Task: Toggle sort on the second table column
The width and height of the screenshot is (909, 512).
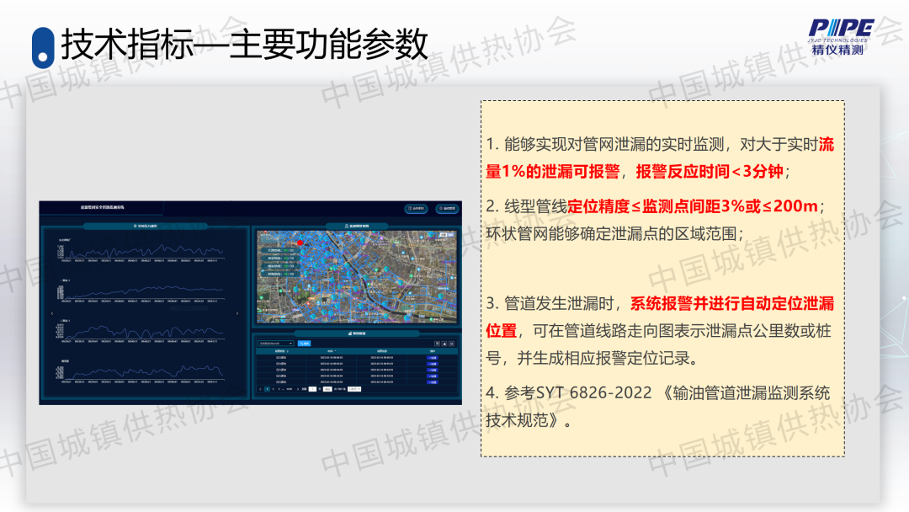Action: click(x=332, y=351)
